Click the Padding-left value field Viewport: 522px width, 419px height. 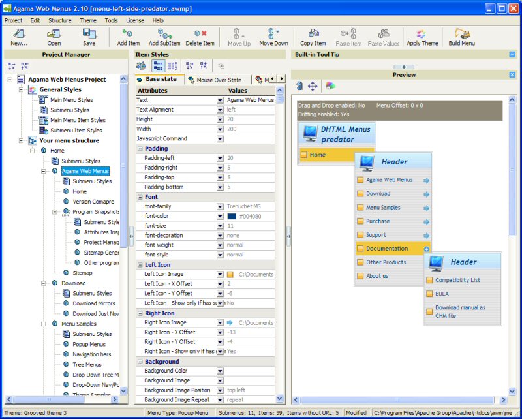point(251,158)
